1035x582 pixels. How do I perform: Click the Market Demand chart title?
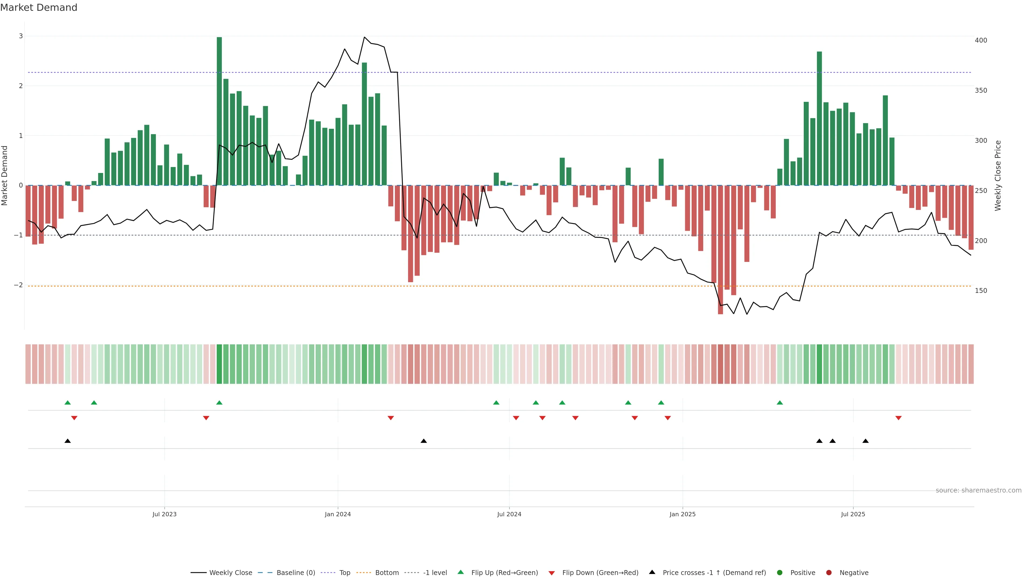point(39,8)
